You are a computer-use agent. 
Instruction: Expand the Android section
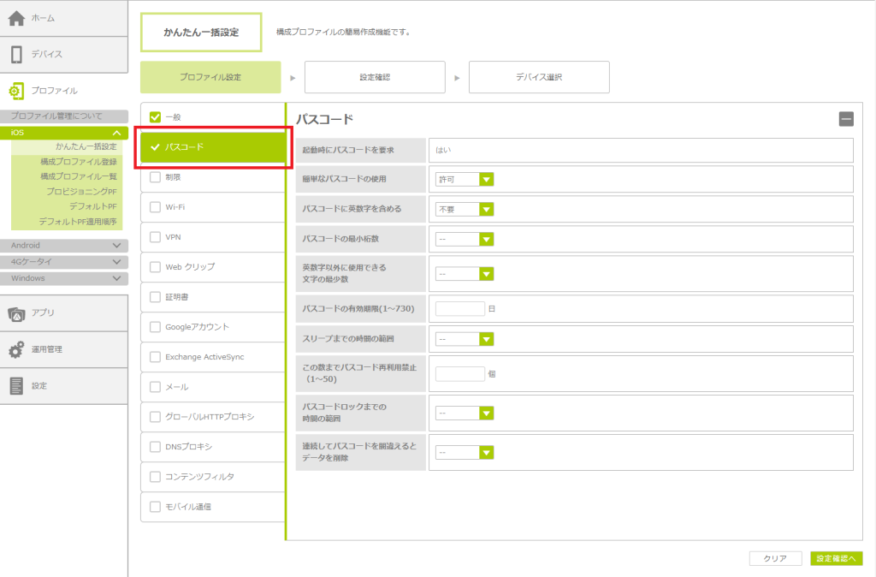coord(116,246)
